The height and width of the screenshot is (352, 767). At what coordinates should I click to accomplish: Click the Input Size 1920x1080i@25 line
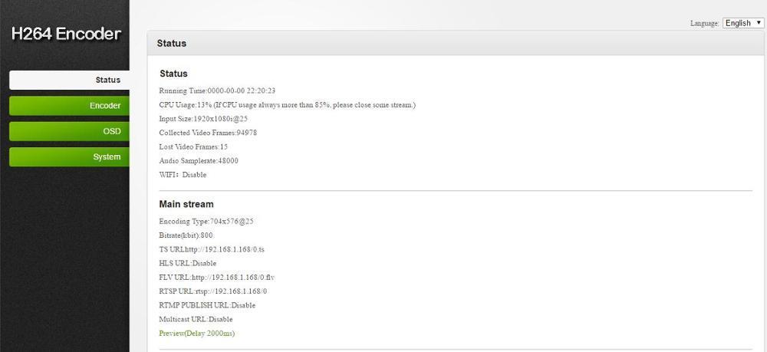coord(203,119)
